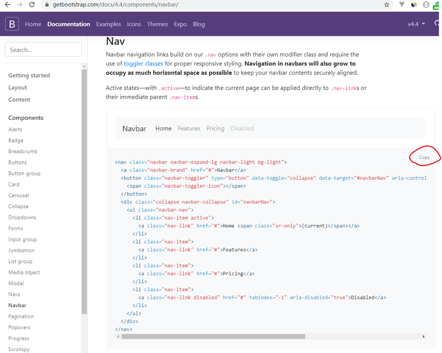This screenshot has width=442, height=353.
Task: Expand the Content sidebar section
Action: (19, 99)
